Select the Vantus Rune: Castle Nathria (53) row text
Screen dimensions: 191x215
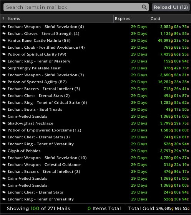pyautogui.click(x=39, y=41)
